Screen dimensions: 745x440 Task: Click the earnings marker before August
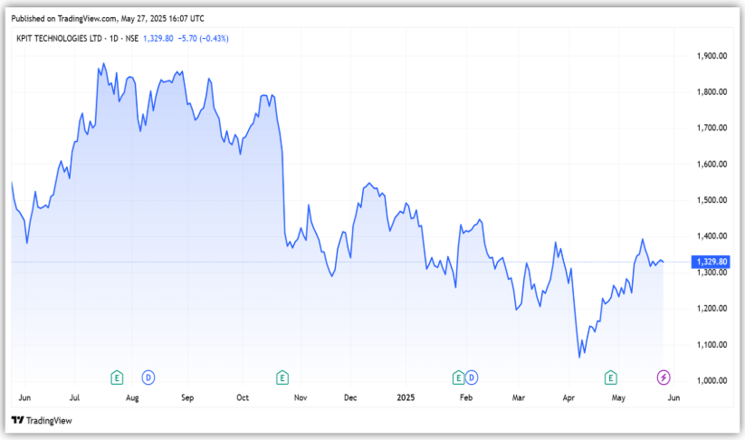117,377
